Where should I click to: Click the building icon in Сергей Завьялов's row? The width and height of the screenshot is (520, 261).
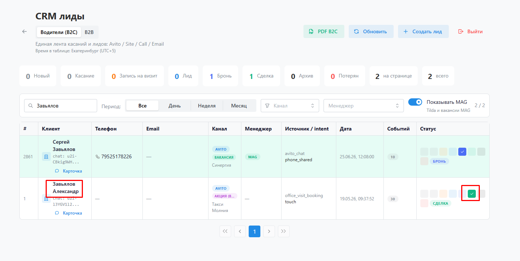point(46,156)
